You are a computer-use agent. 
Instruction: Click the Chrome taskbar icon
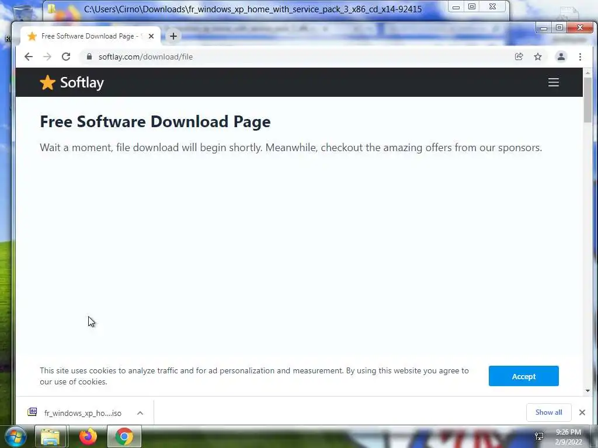(x=124, y=436)
